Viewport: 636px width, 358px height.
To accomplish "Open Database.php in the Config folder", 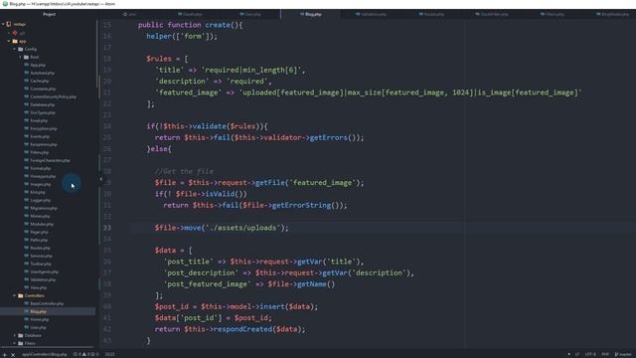I will 42,104.
